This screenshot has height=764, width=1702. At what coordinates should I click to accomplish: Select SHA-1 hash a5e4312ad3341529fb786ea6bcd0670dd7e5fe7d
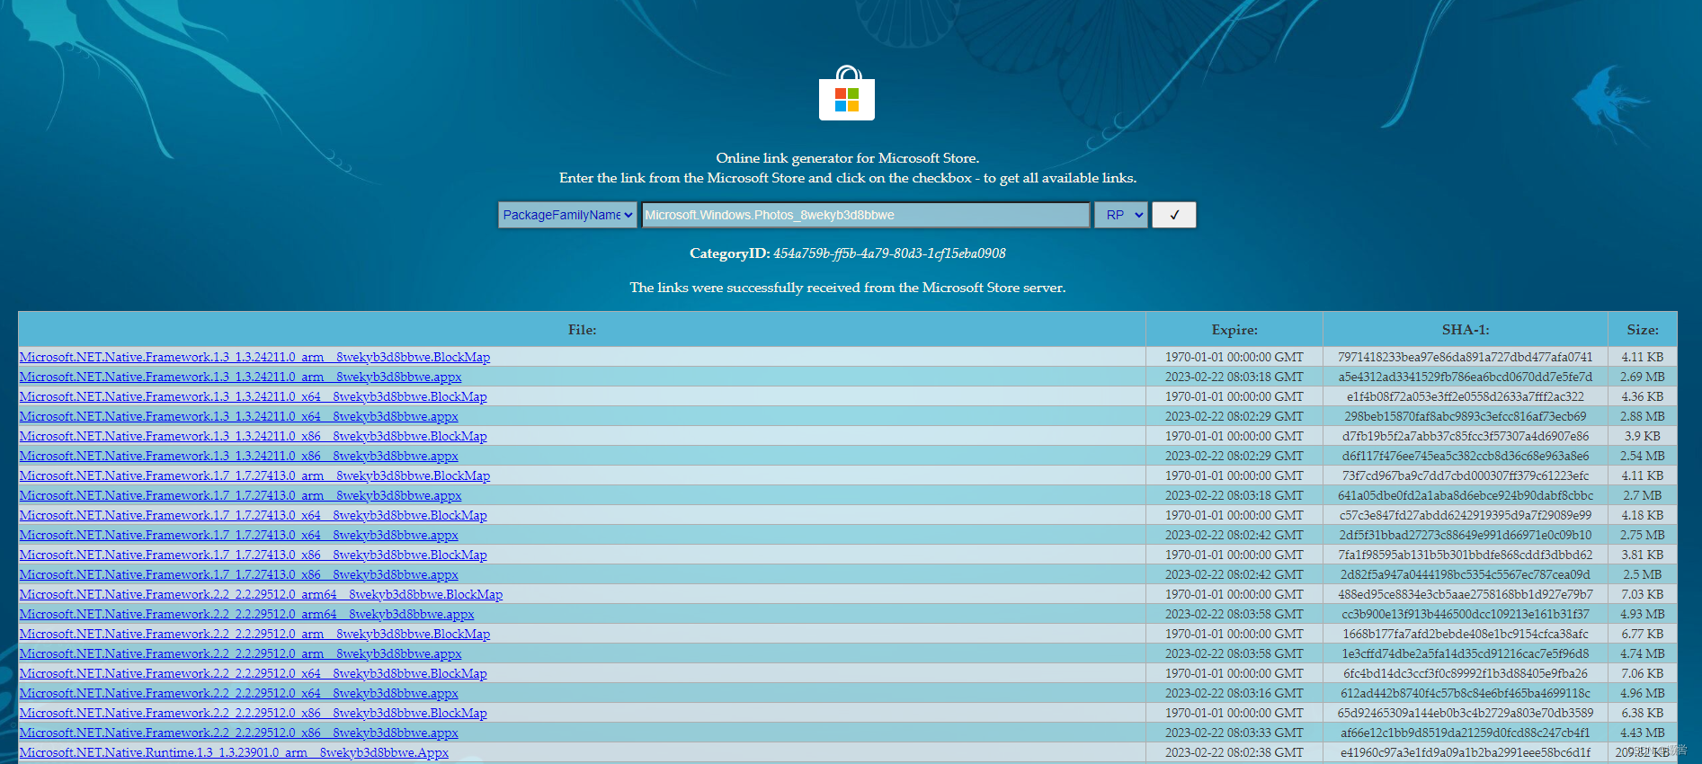pyautogui.click(x=1466, y=377)
